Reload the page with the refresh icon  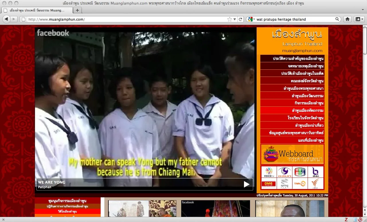[241, 19]
